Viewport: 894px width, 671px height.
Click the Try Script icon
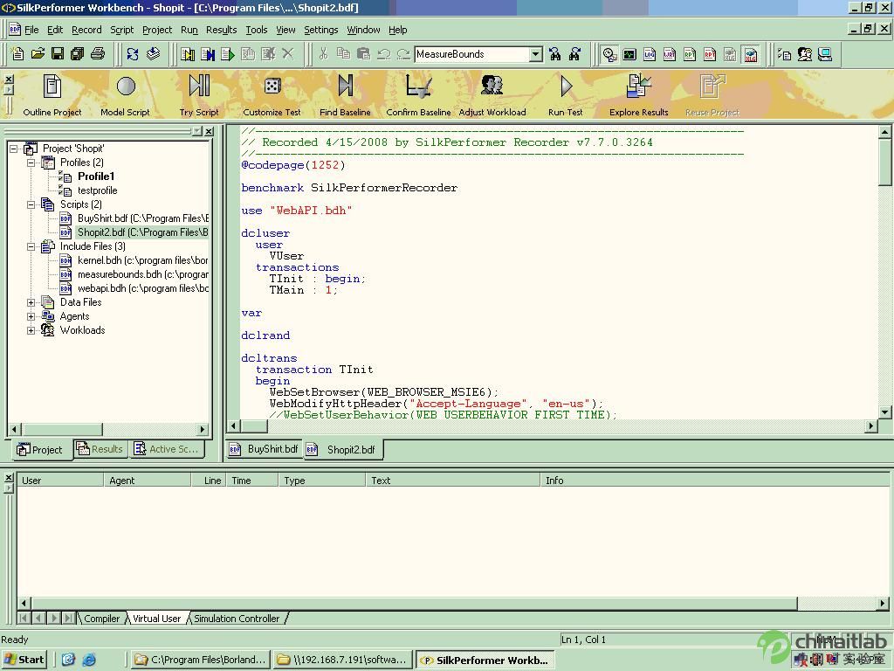199,86
